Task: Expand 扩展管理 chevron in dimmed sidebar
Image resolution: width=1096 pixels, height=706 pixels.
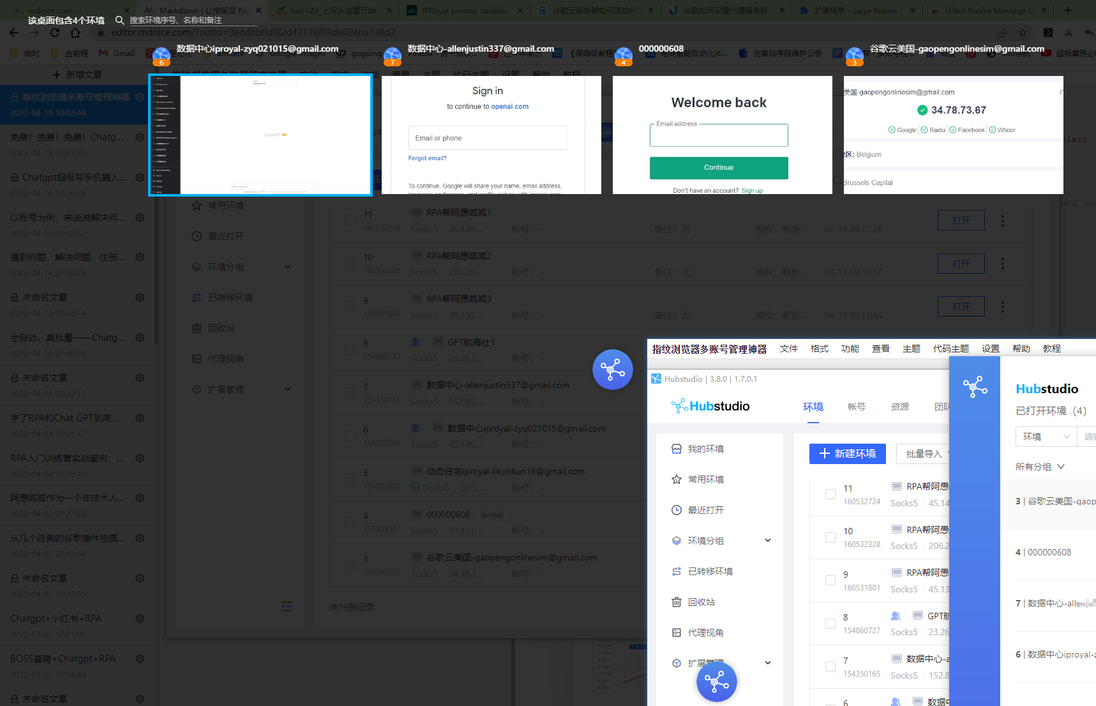Action: coord(288,389)
